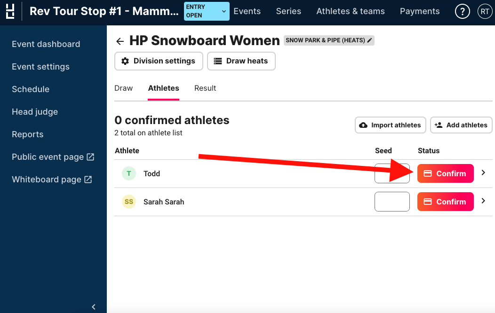Click Sarah Sarah's seed input field

coord(392,202)
